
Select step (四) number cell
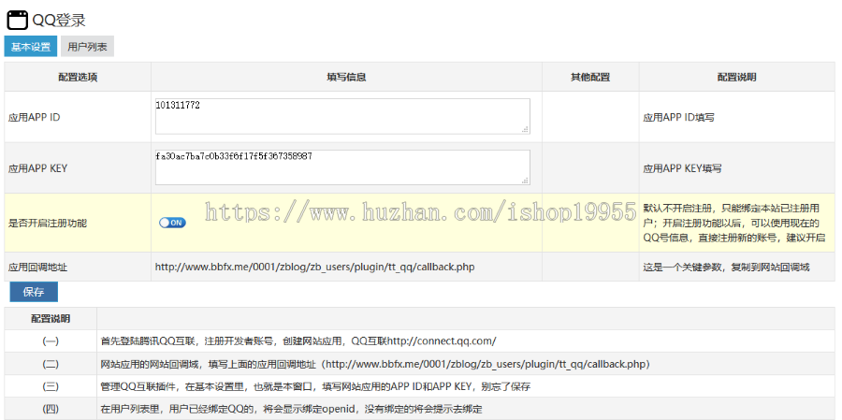coord(51,410)
